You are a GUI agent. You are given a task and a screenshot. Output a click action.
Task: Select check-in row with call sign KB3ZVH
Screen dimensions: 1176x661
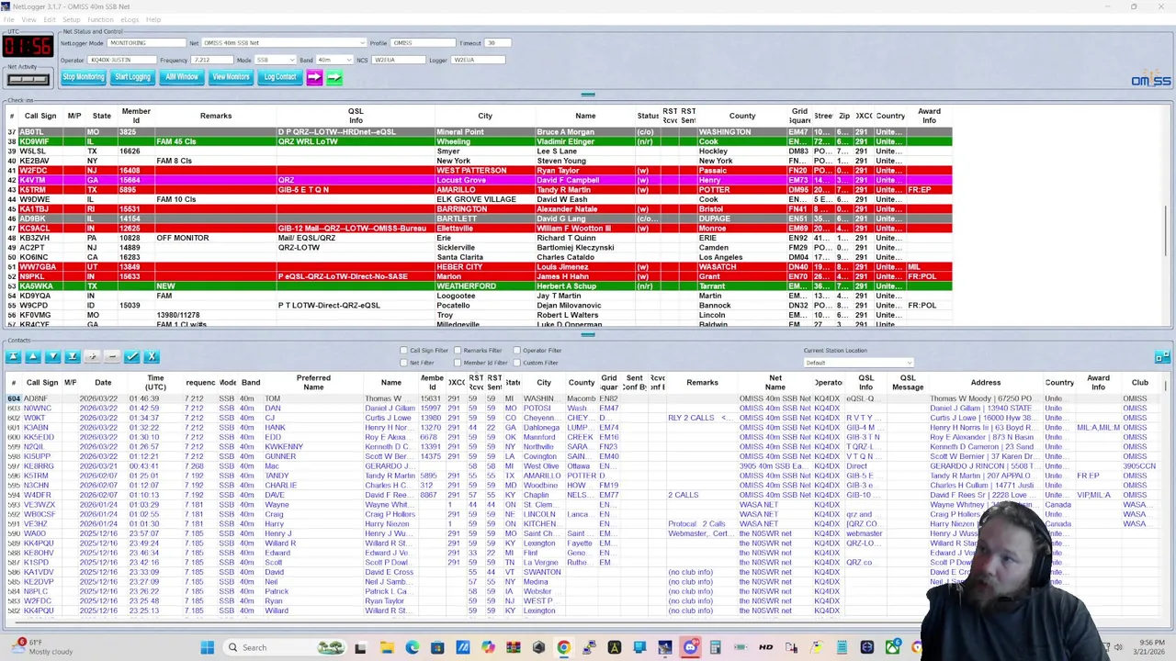pos(478,238)
